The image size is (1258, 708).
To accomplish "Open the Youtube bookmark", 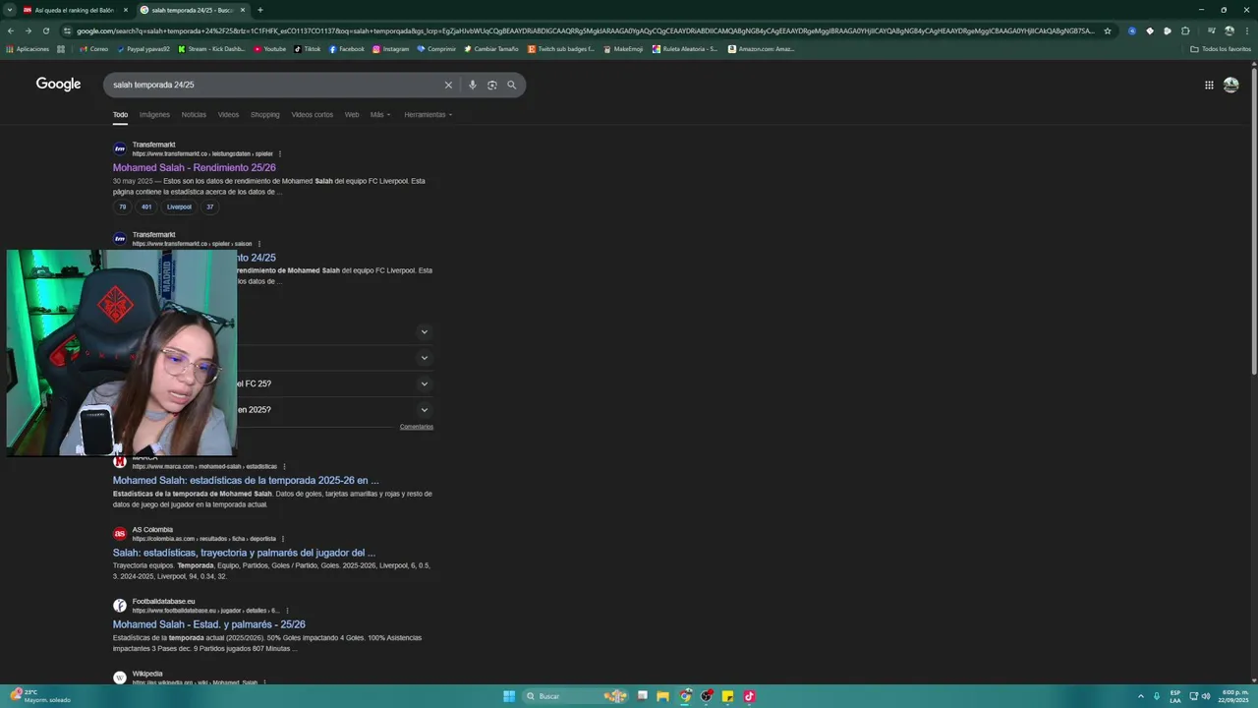I will tap(270, 49).
